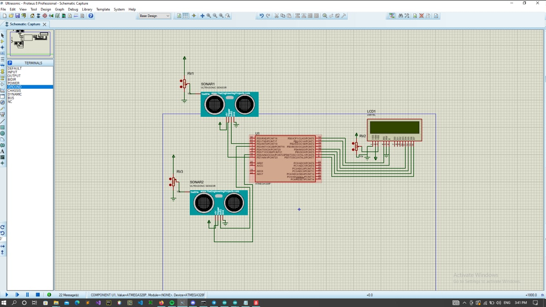Select POWER in the terminals list
This screenshot has height=307, width=546.
(14, 83)
